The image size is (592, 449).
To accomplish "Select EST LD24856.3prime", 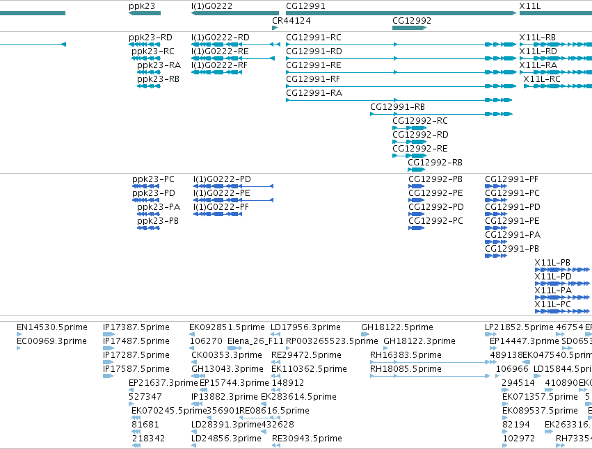I will [226, 439].
